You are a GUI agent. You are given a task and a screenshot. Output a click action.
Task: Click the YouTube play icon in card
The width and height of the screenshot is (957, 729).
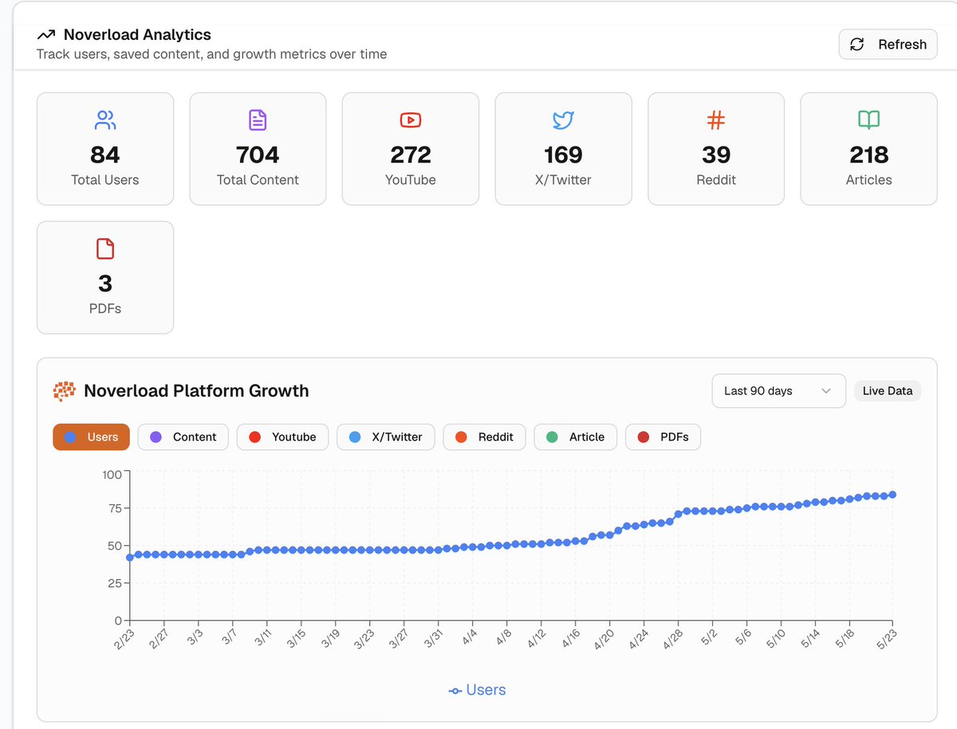411,120
